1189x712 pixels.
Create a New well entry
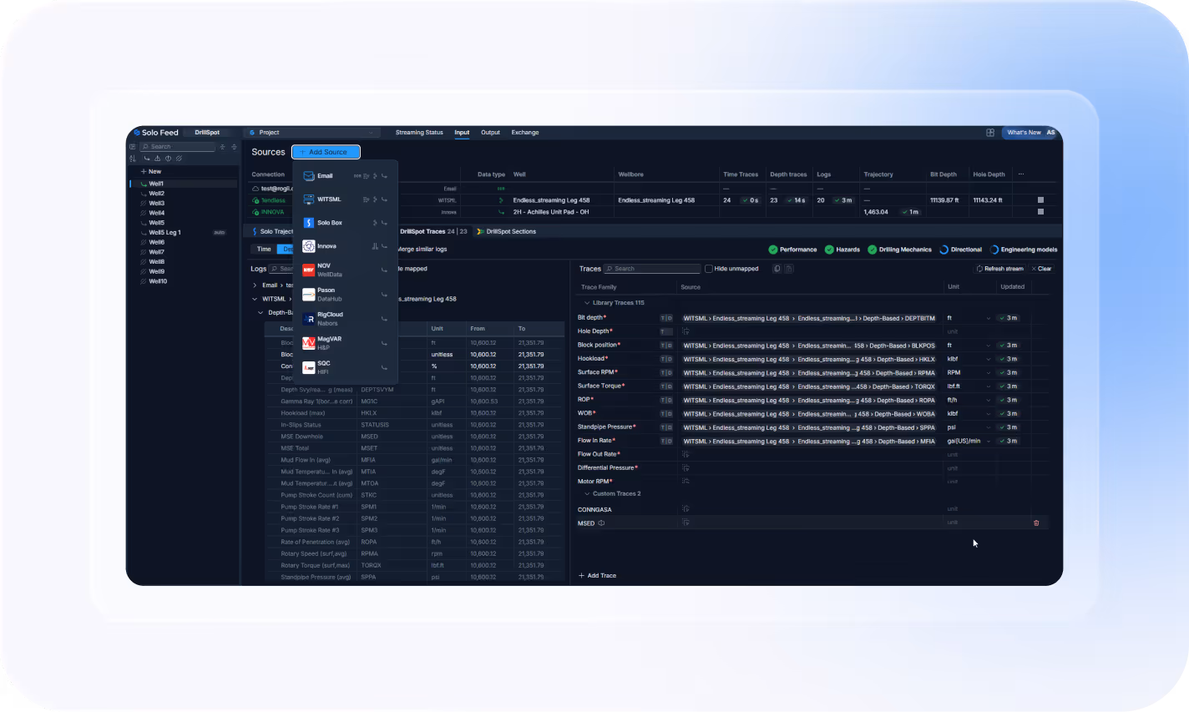pos(151,171)
